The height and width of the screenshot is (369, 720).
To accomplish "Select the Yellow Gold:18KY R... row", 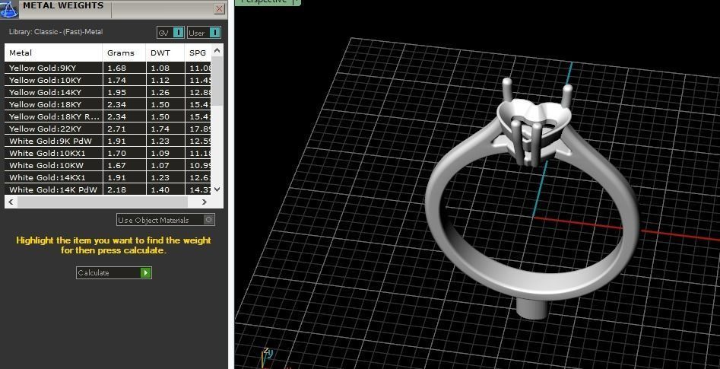I will 108,116.
